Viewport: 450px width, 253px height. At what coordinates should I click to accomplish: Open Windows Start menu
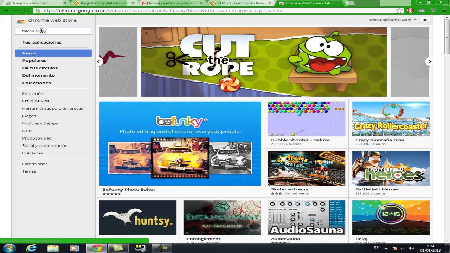[x=9, y=248]
